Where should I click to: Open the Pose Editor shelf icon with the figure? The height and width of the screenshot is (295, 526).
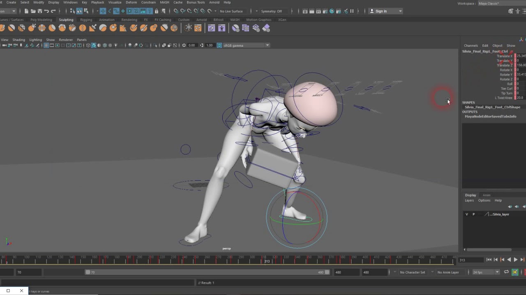[x=221, y=28]
